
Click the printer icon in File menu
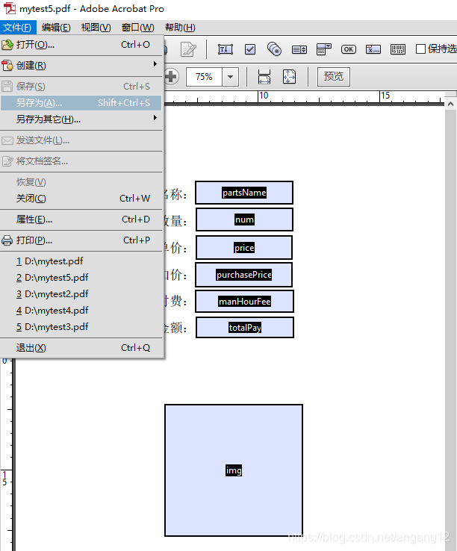tap(7, 240)
